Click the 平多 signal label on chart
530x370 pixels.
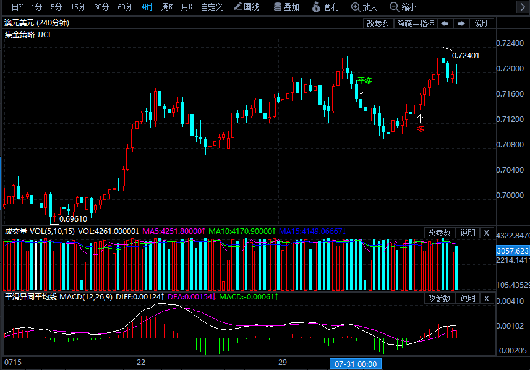(364, 80)
